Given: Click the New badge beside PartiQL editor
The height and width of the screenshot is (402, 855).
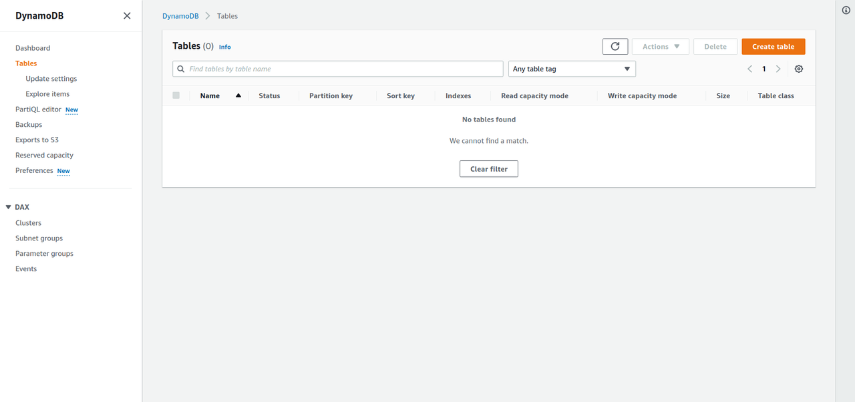Looking at the screenshot, I should pyautogui.click(x=71, y=110).
